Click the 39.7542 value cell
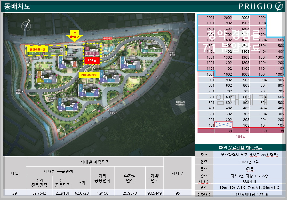 39,193
